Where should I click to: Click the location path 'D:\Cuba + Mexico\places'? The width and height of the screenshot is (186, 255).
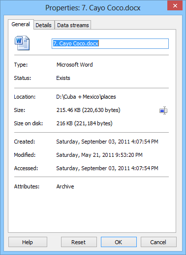pyautogui.click(x=86, y=97)
